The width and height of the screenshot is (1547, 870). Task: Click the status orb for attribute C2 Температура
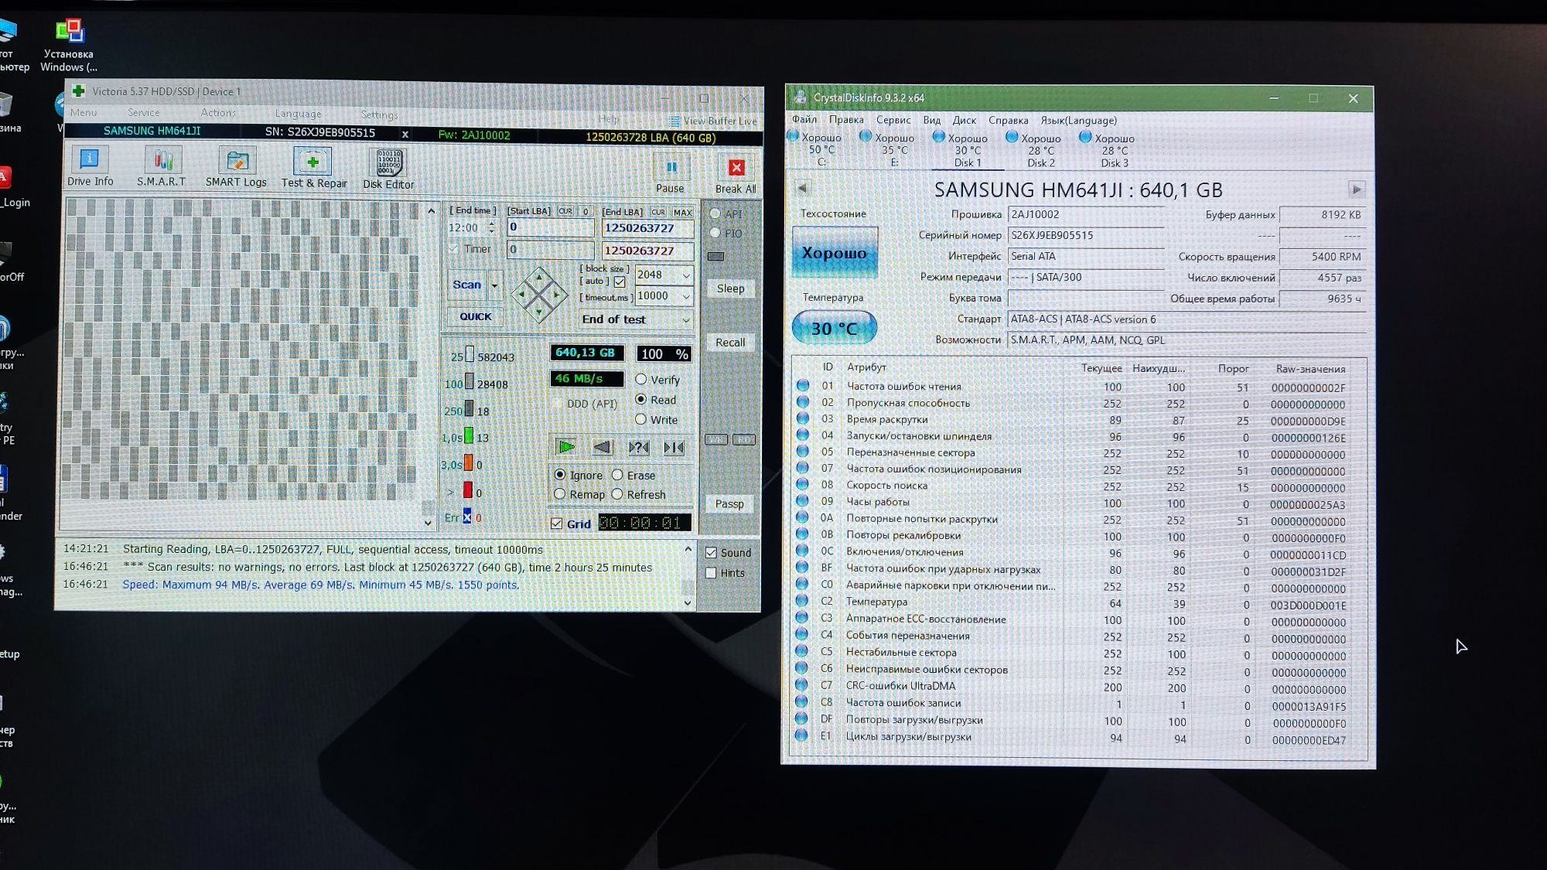click(803, 601)
